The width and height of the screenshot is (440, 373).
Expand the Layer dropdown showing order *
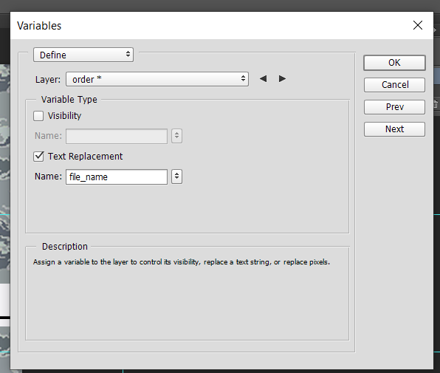pyautogui.click(x=157, y=79)
